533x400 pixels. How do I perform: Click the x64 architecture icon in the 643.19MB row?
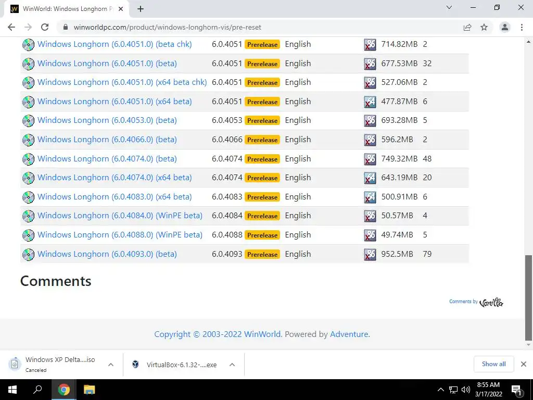[x=370, y=178]
